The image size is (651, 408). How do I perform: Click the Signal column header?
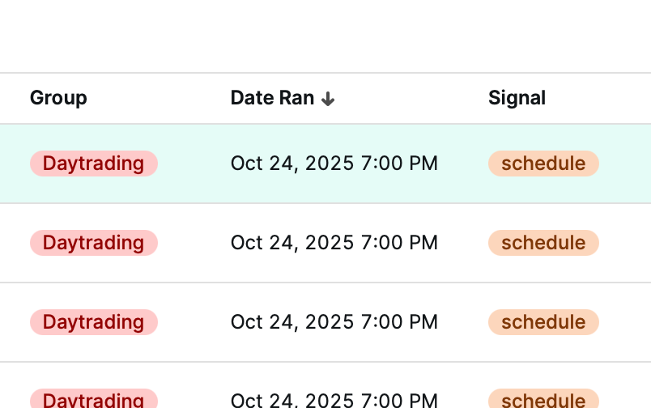point(517,98)
